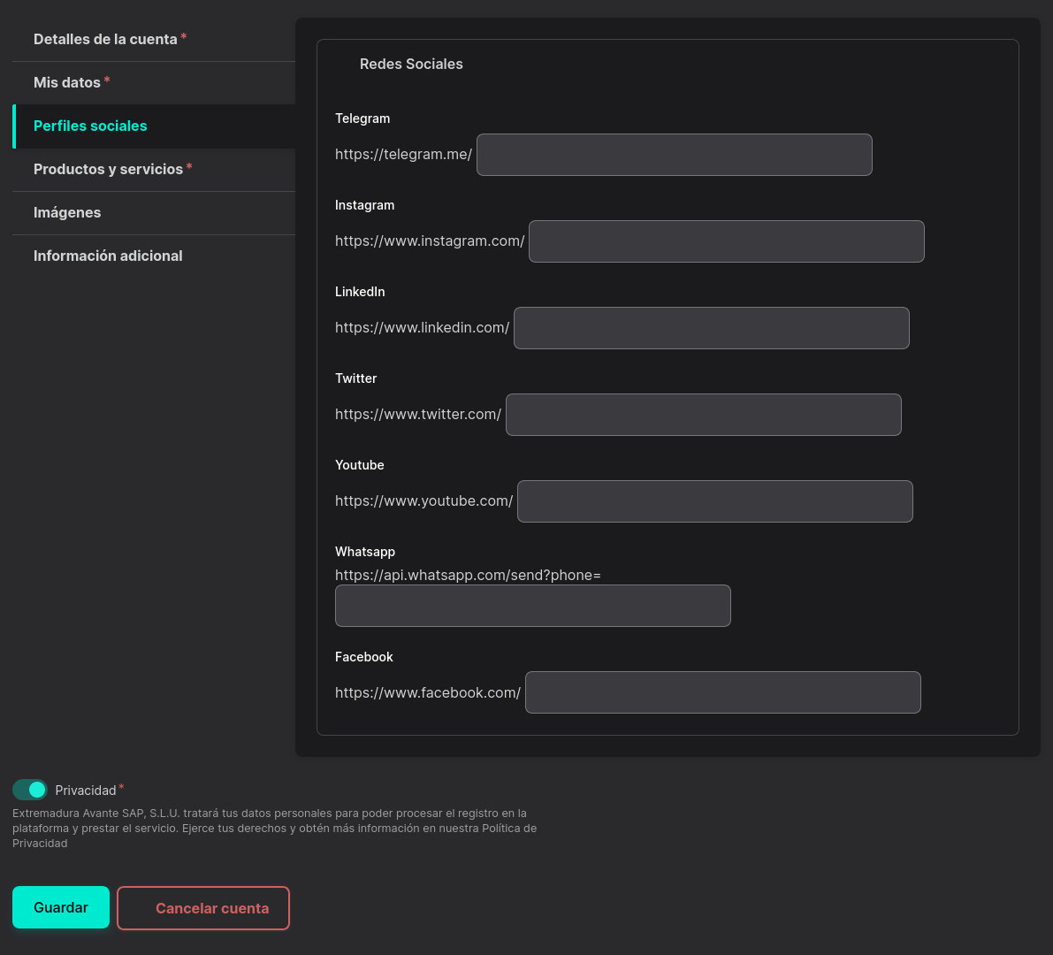Click the Política de Privacidad notice text

tap(274, 829)
